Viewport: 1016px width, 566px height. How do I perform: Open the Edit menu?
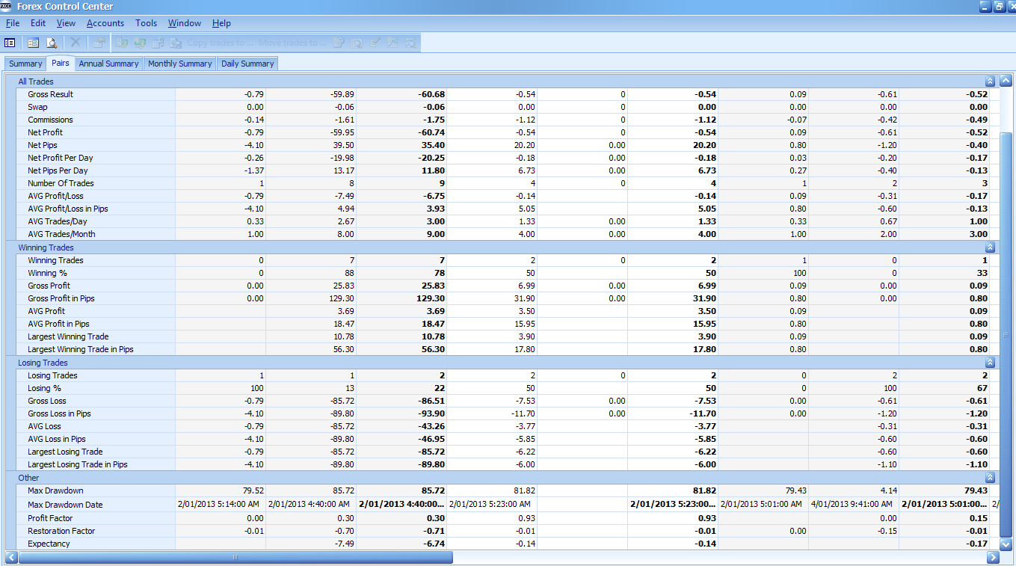click(38, 23)
